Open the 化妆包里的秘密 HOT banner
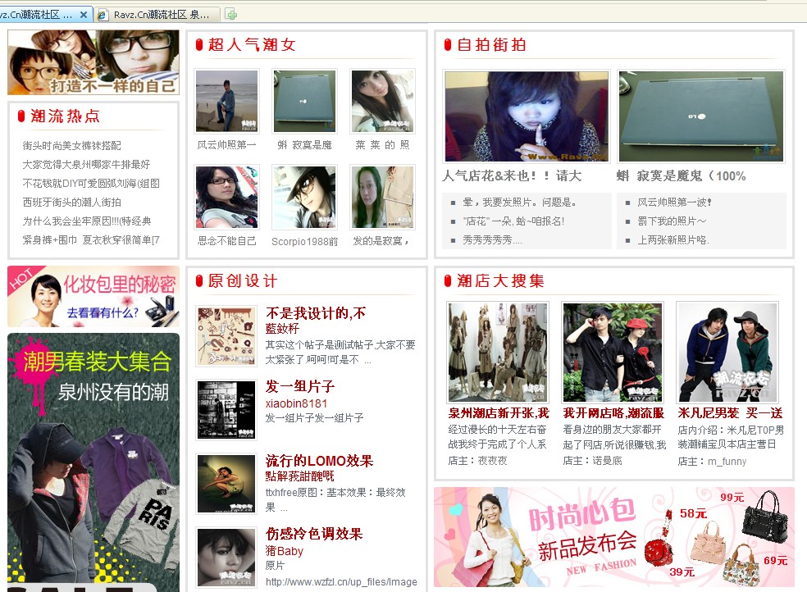Image resolution: width=807 pixels, height=592 pixels. coord(93,296)
